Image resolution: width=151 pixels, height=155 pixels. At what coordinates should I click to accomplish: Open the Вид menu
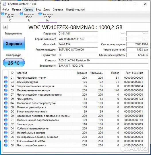pos(38,9)
